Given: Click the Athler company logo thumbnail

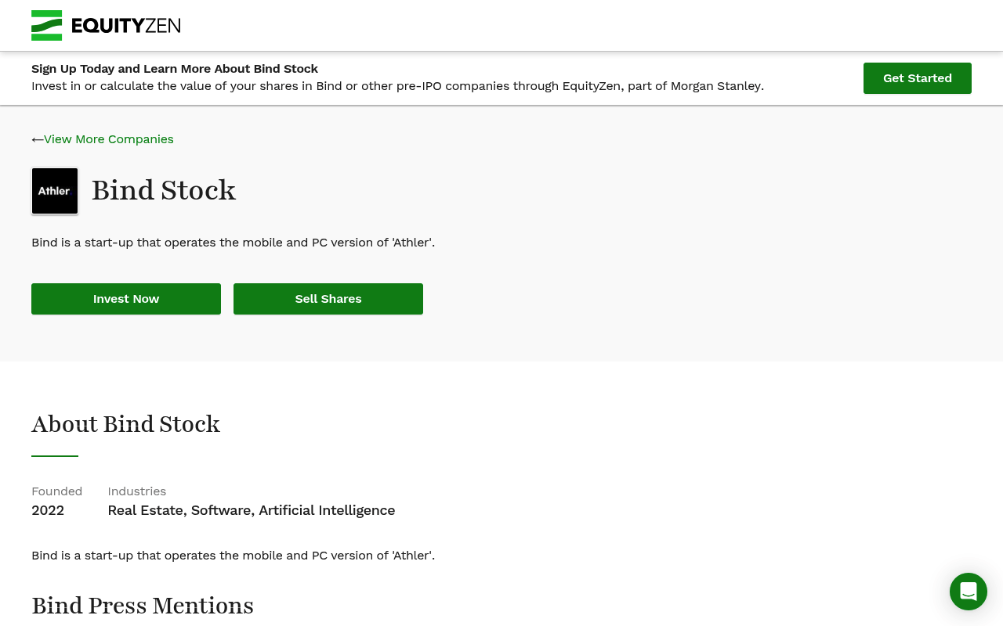Looking at the screenshot, I should point(55,191).
